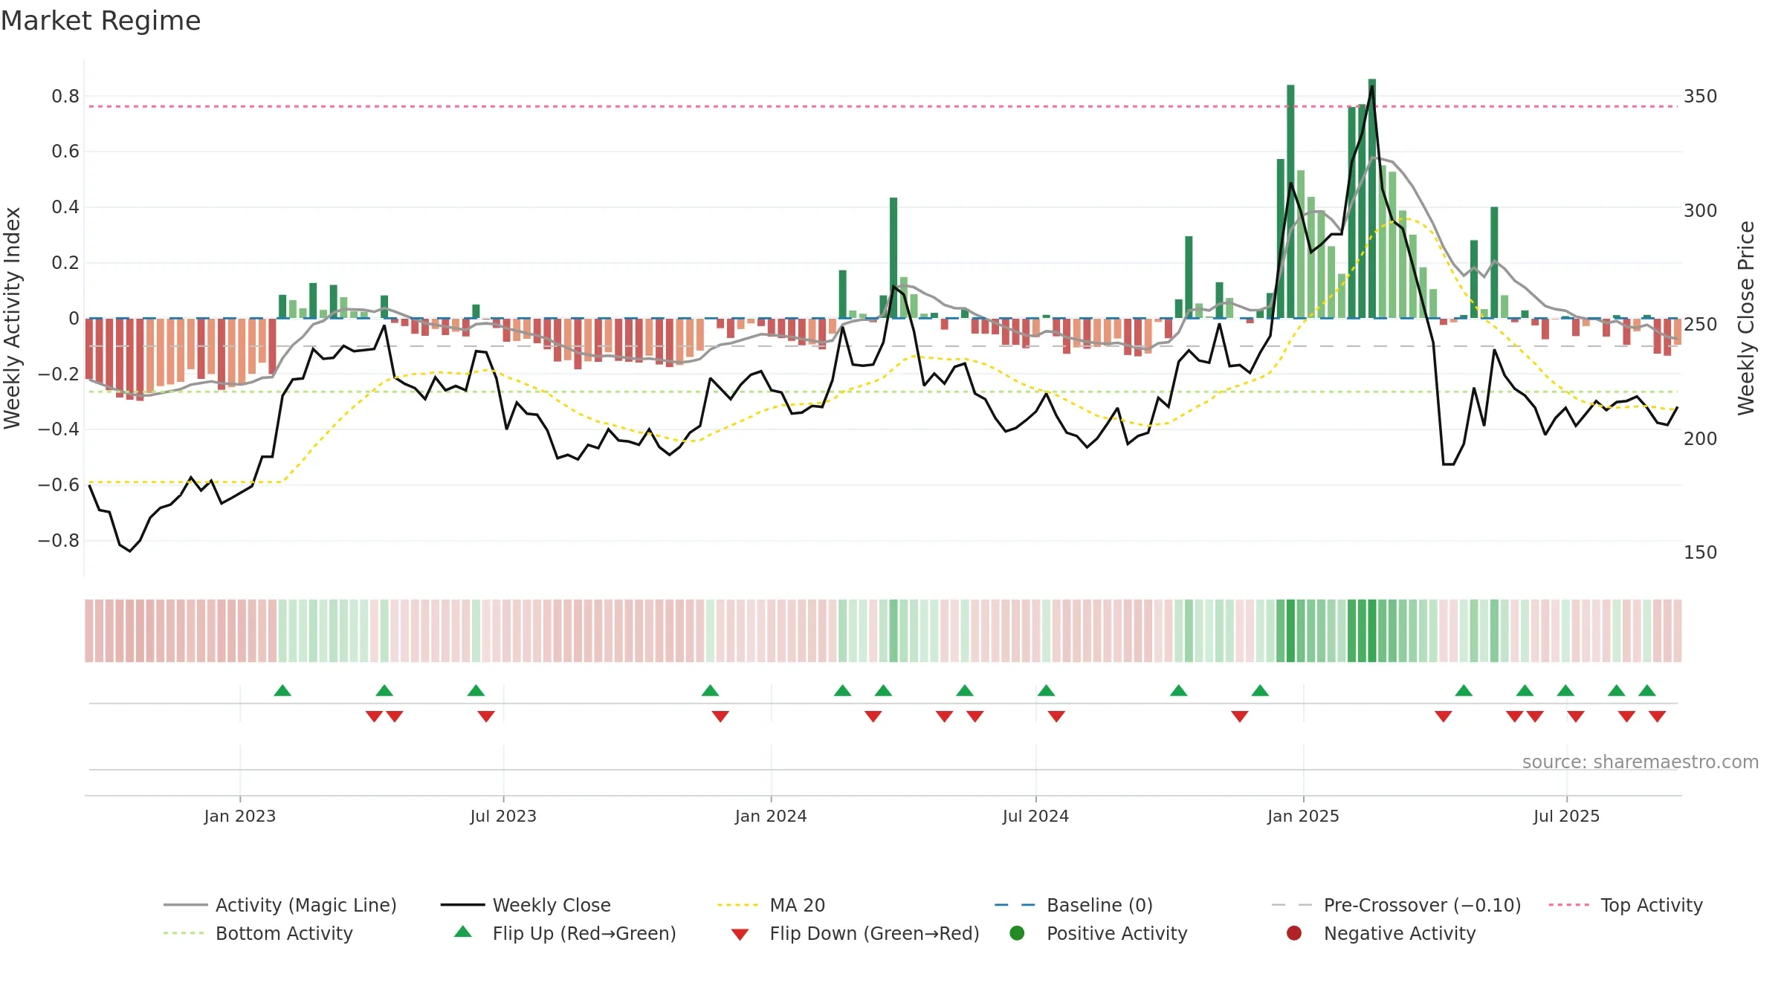Click the Jul 2025 axis label
Image resolution: width=1784 pixels, height=1003 pixels.
(1566, 816)
